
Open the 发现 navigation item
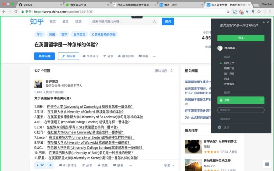(65, 21)
